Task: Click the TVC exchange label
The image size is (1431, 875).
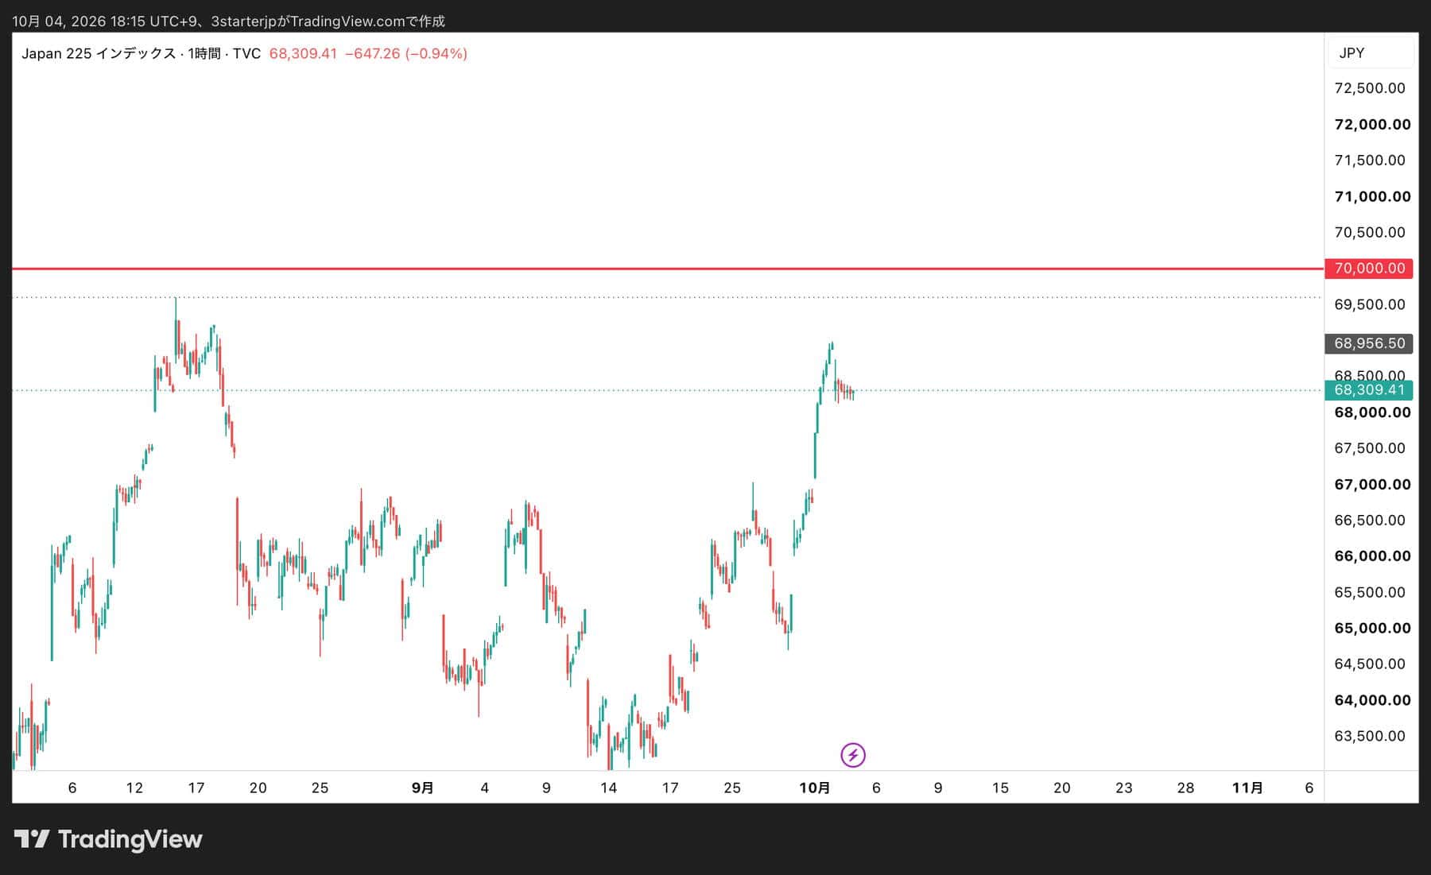Action: tap(246, 53)
